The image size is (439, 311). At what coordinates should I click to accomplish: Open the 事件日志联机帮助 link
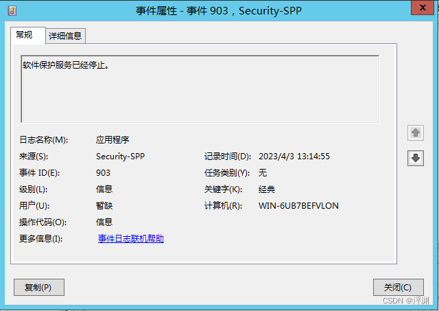pos(131,239)
